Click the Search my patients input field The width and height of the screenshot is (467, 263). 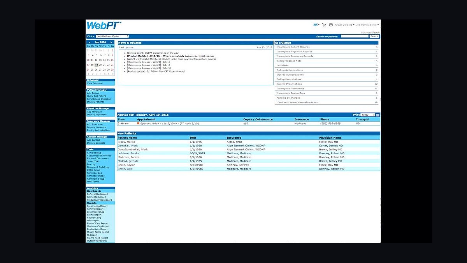(x=354, y=36)
